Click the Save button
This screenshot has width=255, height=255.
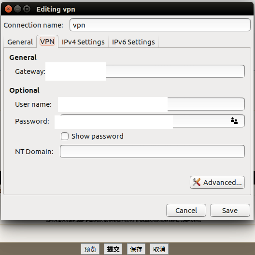tap(230, 211)
